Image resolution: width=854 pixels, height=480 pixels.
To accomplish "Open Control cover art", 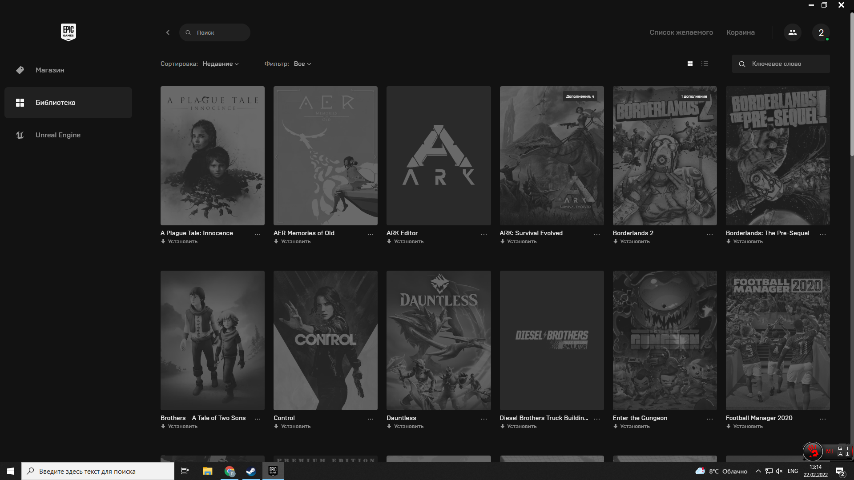I will pyautogui.click(x=326, y=340).
